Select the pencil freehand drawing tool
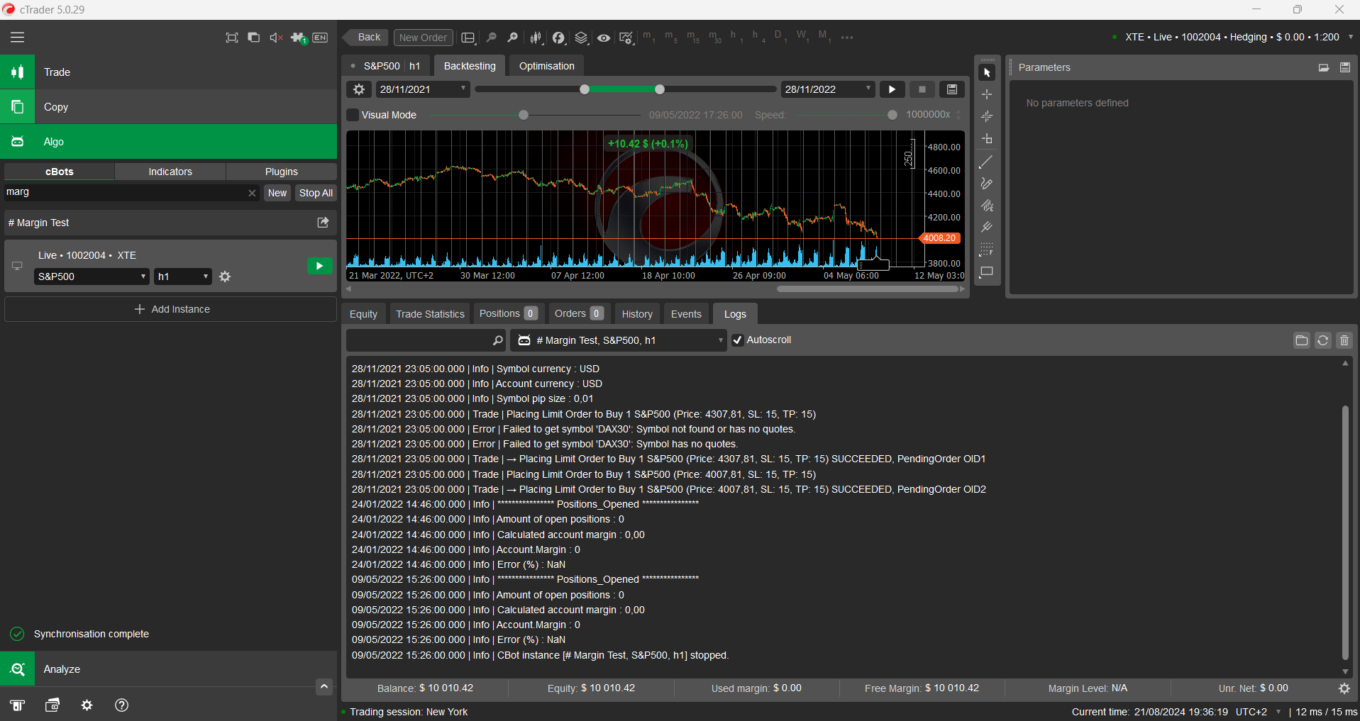The height and width of the screenshot is (721, 1360). (986, 184)
